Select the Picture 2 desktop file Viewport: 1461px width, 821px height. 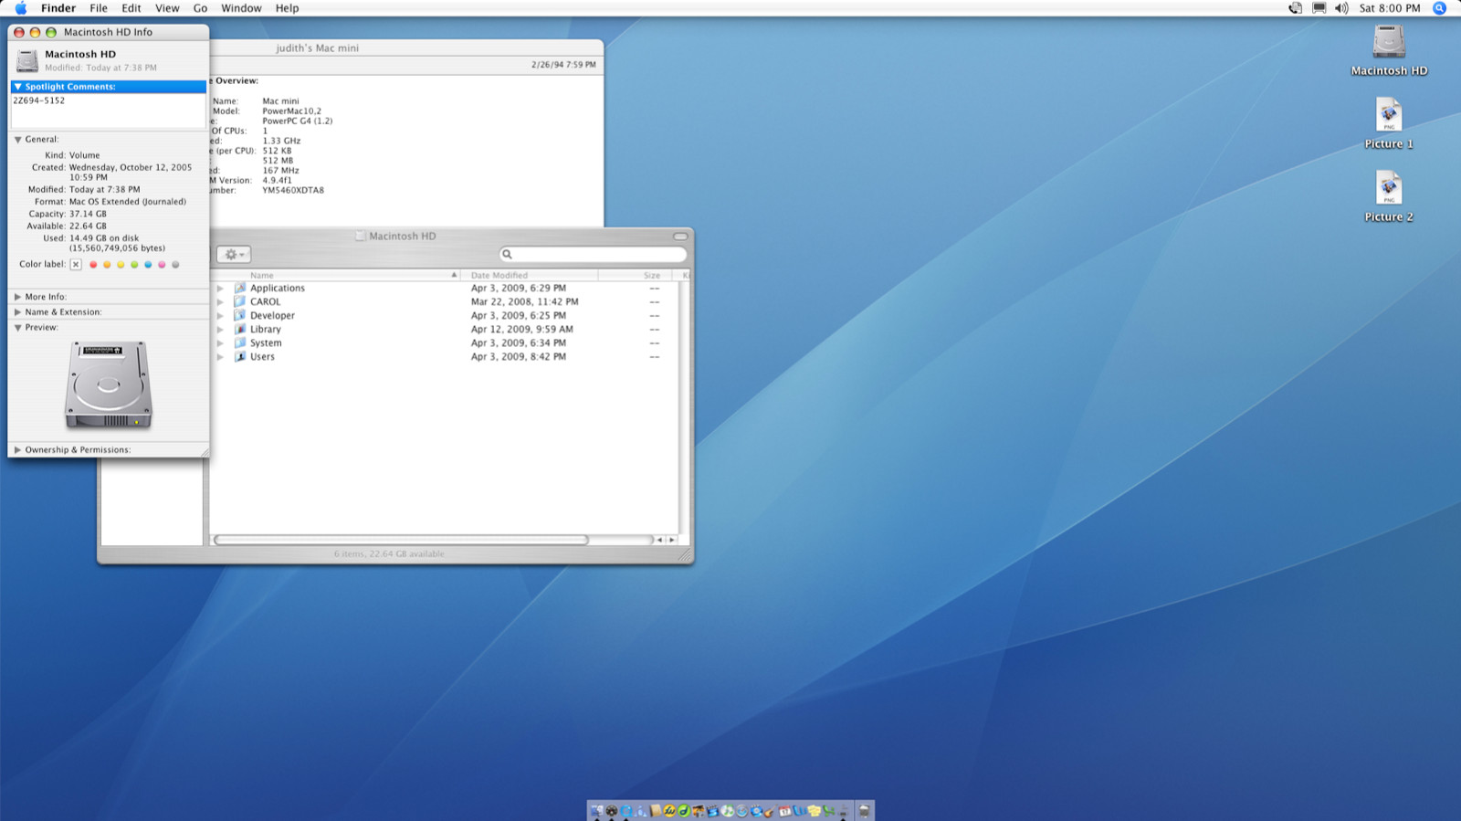click(1388, 189)
